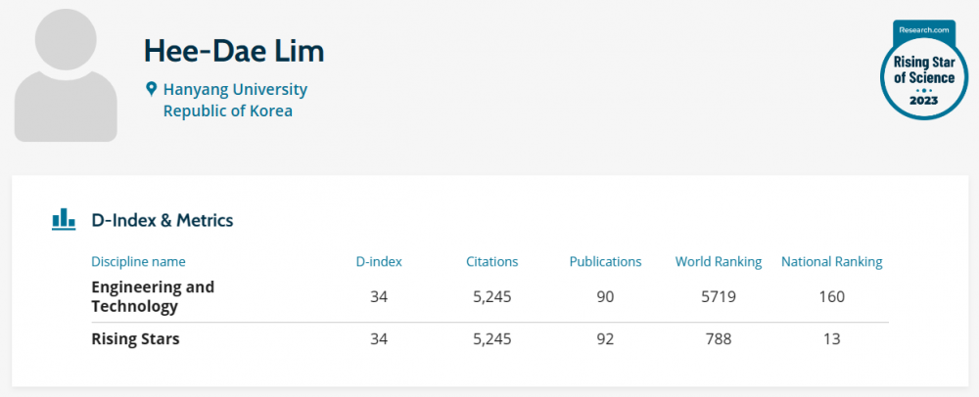Click the bar chart icon beside D-Index & Metrics
The width and height of the screenshot is (979, 397).
pyautogui.click(x=64, y=219)
